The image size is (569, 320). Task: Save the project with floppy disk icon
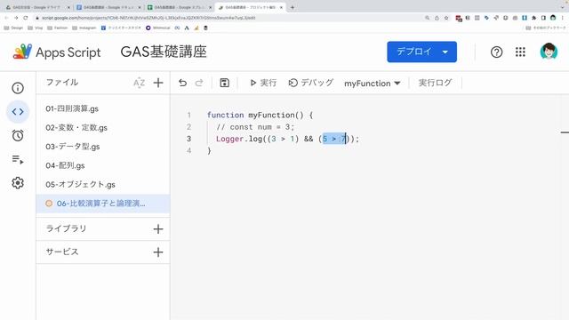pyautogui.click(x=225, y=83)
